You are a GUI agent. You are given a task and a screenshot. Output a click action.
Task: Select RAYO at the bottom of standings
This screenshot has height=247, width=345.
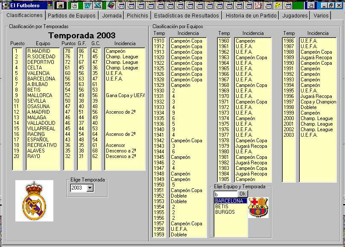(34, 156)
